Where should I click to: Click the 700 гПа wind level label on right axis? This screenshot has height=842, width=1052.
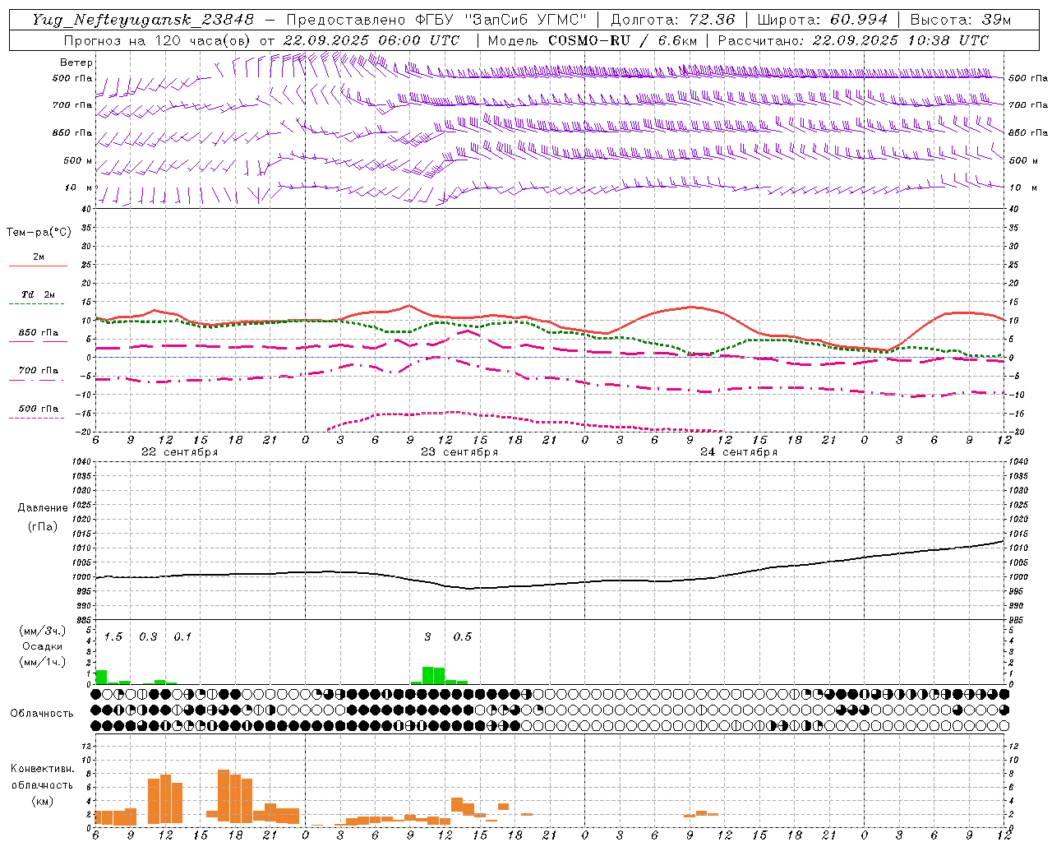click(x=1028, y=105)
